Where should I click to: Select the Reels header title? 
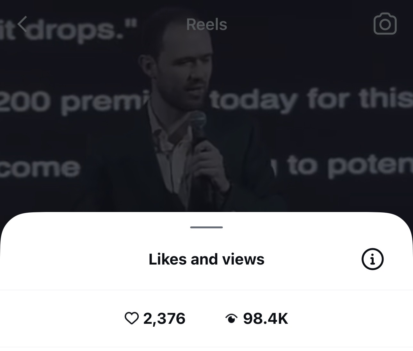(x=206, y=25)
